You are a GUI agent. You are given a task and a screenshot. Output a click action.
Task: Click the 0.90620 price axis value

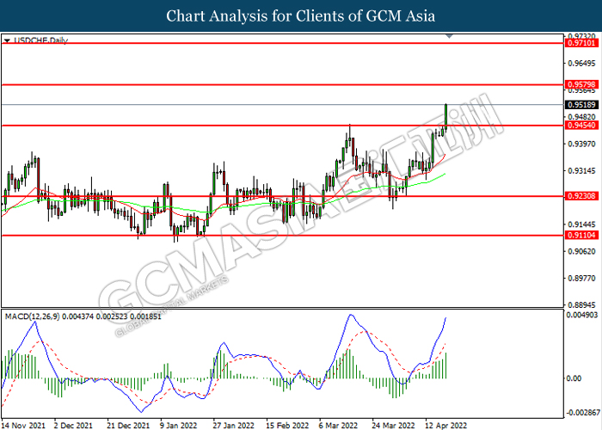click(x=581, y=251)
